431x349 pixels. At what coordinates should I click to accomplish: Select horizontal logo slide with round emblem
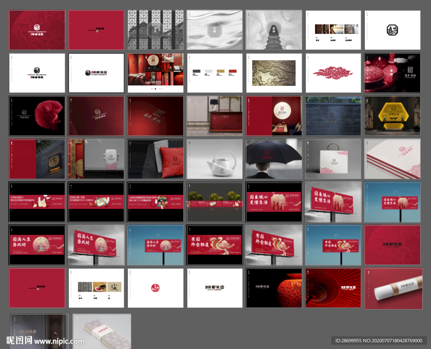96,73
